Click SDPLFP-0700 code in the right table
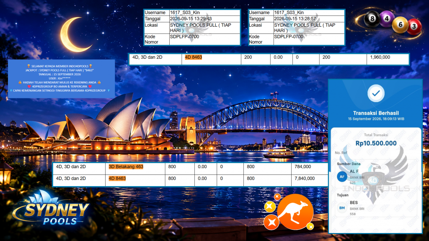 [289, 37]
